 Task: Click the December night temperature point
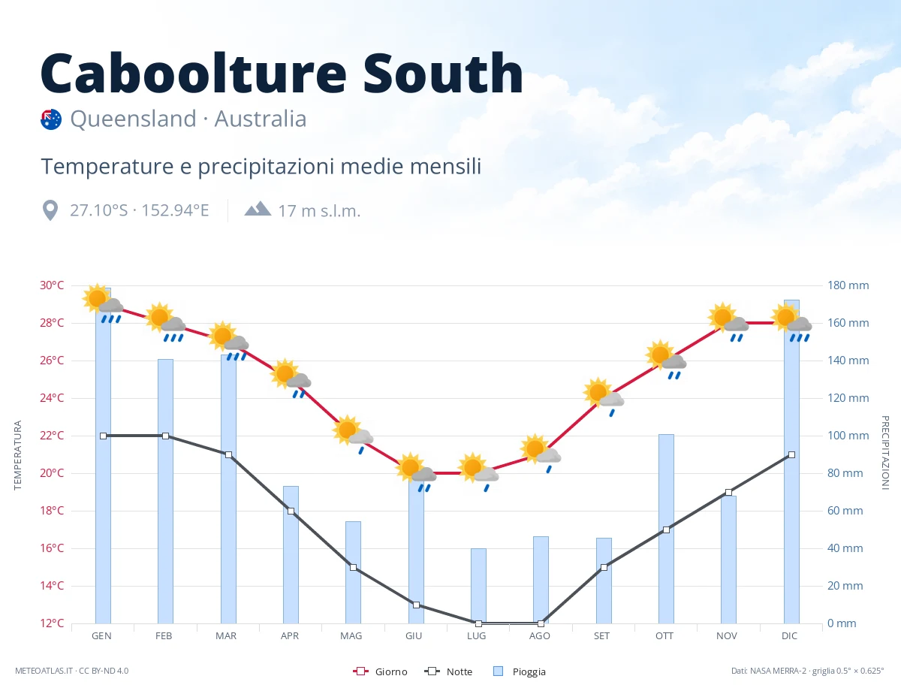(791, 454)
